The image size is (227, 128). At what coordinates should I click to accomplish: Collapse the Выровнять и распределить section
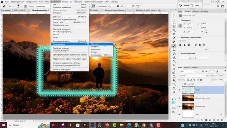tap(179, 37)
